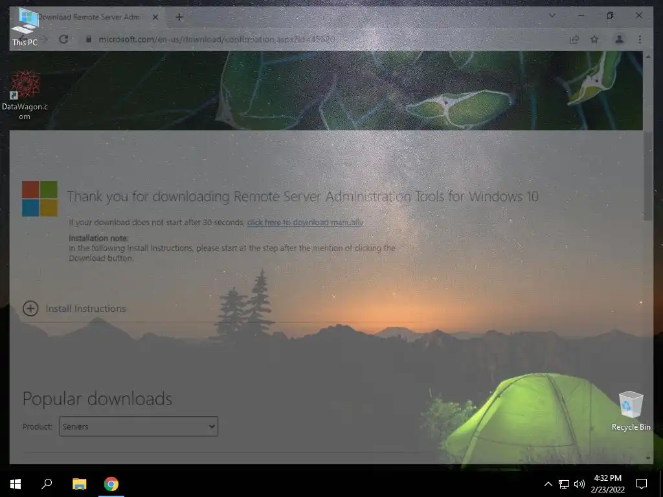Click the Microsoft four-color logo
This screenshot has width=663, height=497.
[x=39, y=199]
